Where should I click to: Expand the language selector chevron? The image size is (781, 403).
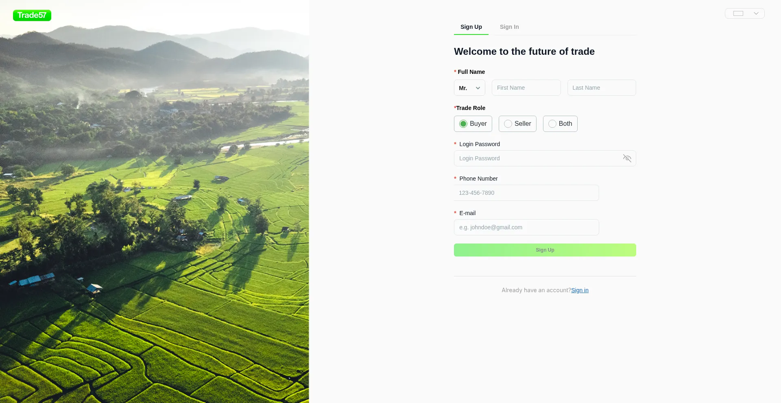(x=756, y=13)
